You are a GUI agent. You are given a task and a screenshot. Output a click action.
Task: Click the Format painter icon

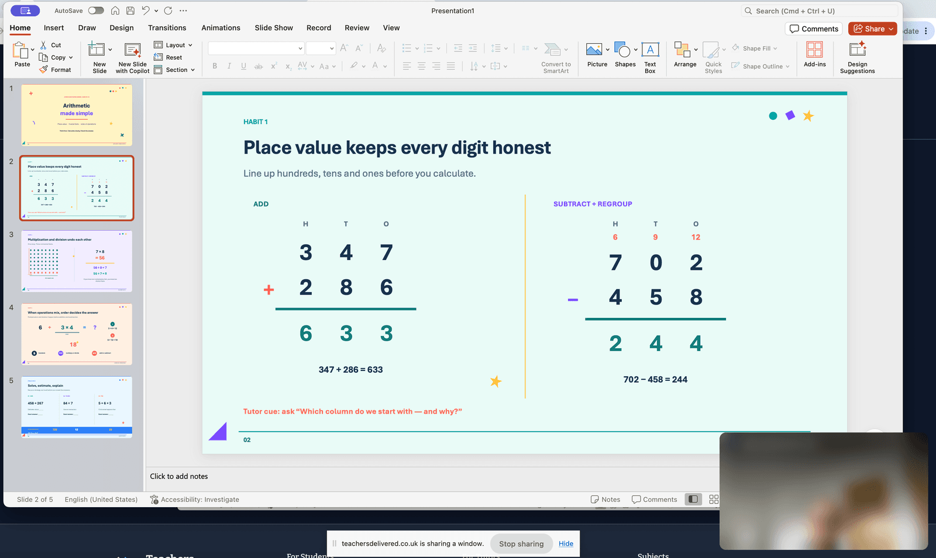tap(44, 70)
